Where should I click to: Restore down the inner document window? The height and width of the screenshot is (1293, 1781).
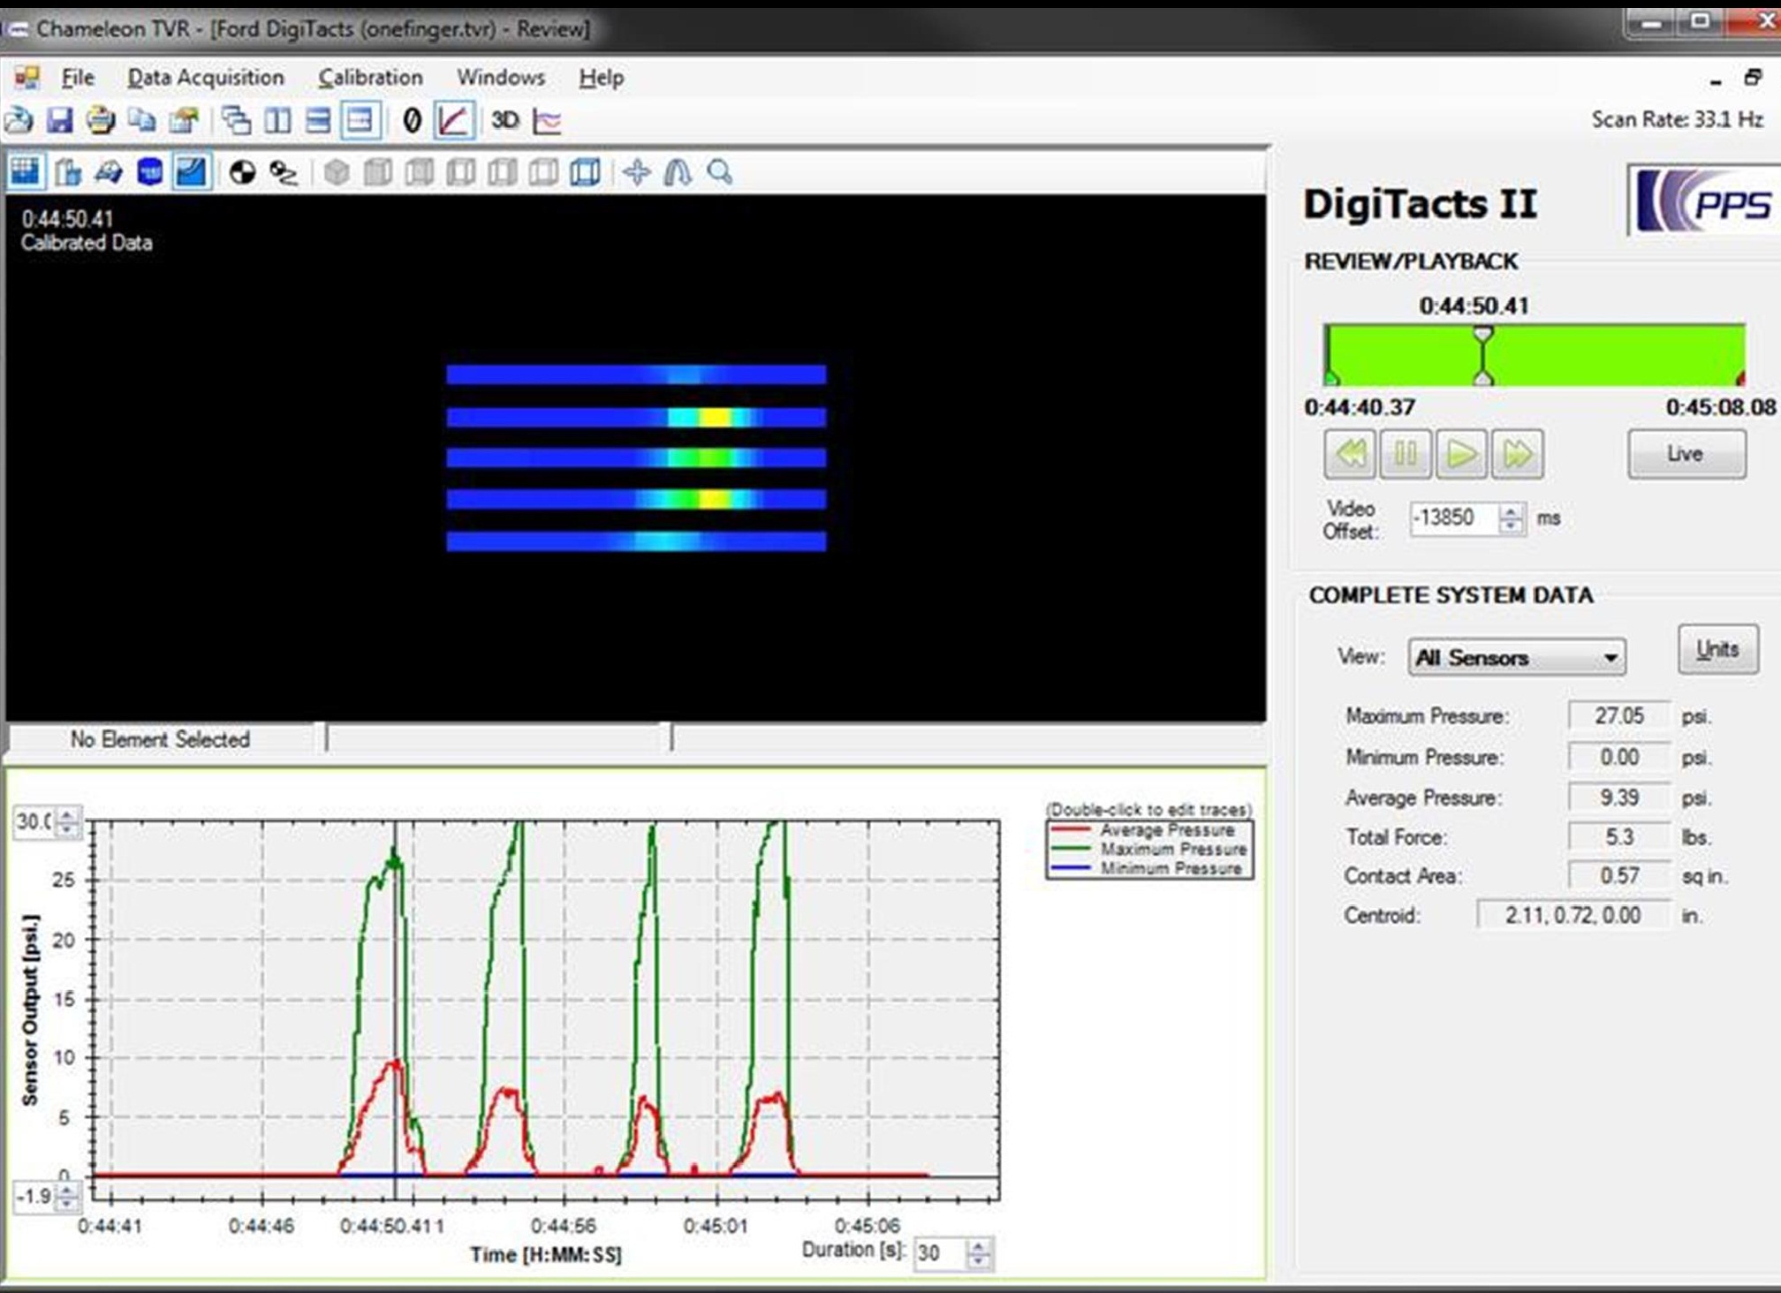click(x=1753, y=78)
